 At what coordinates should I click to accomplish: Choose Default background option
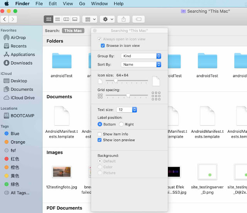(100, 161)
